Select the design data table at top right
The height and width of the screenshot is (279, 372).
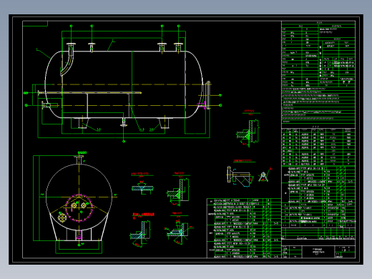click(x=318, y=54)
